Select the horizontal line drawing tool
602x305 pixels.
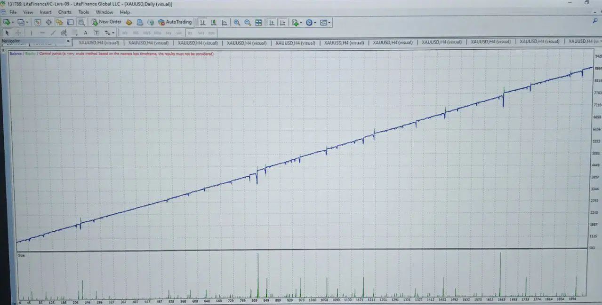click(42, 33)
